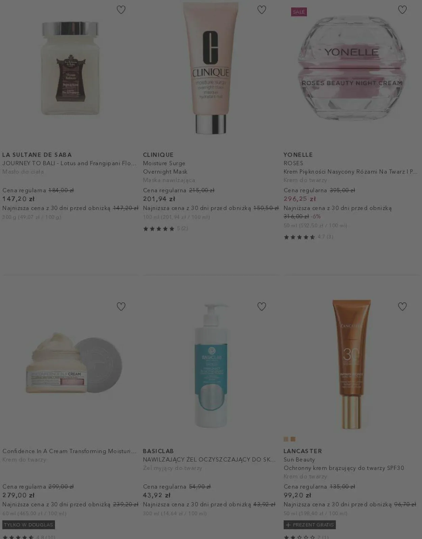The height and width of the screenshot is (539, 422).
Task: Add La Sultane de Saba product to wishlist
Action: click(x=121, y=10)
